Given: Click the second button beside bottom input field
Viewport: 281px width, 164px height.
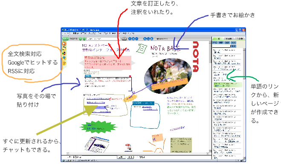Looking at the screenshot, I should pos(130,157).
